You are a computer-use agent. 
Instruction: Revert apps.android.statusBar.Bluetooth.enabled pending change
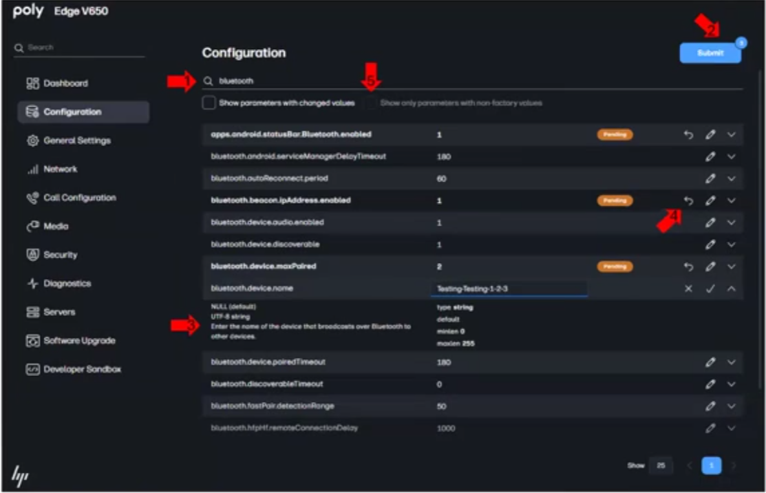(688, 135)
